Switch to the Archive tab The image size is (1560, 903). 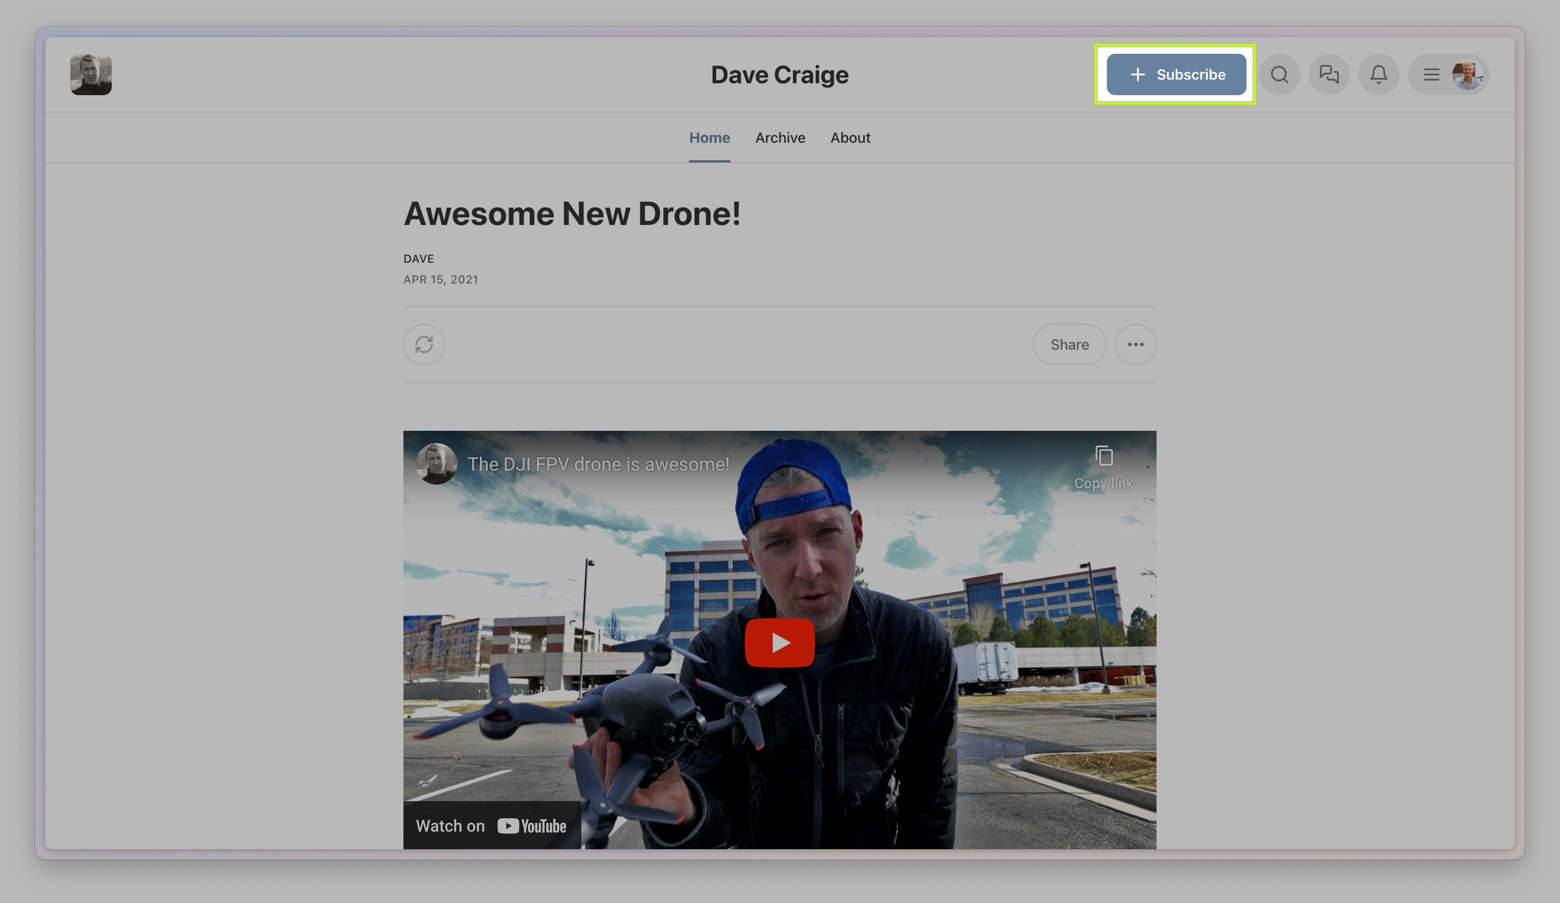[780, 138]
